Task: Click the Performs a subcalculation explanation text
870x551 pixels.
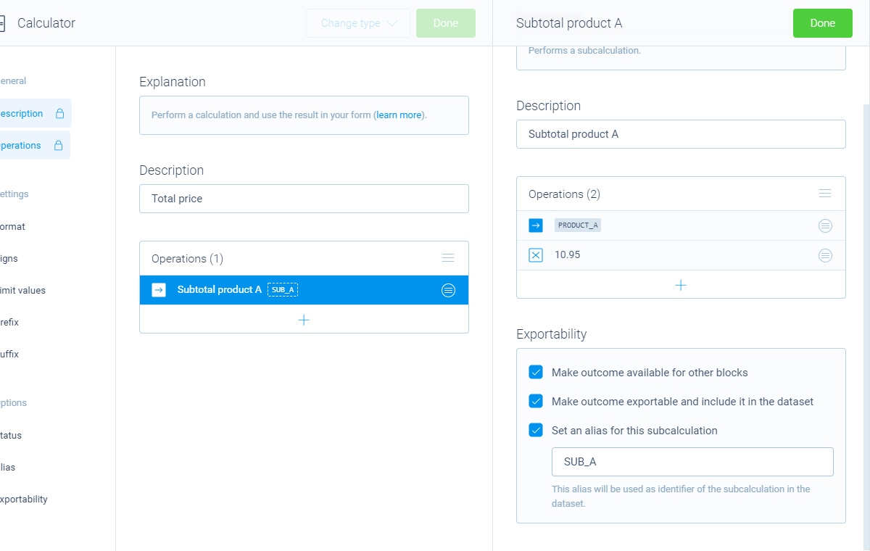Action: click(584, 51)
